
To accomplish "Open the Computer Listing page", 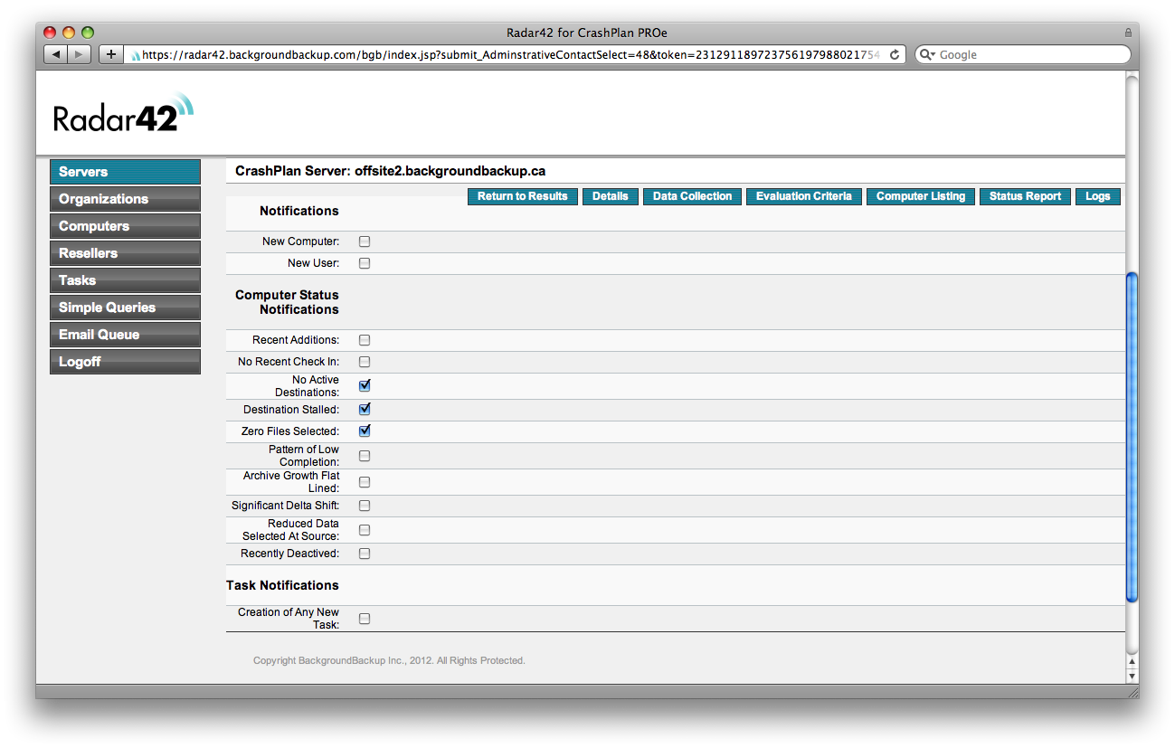I will point(921,196).
